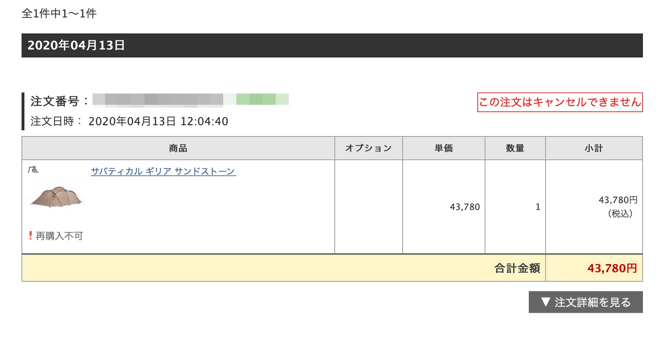
Task: Click the tent product thumbnail
Action: click(56, 197)
